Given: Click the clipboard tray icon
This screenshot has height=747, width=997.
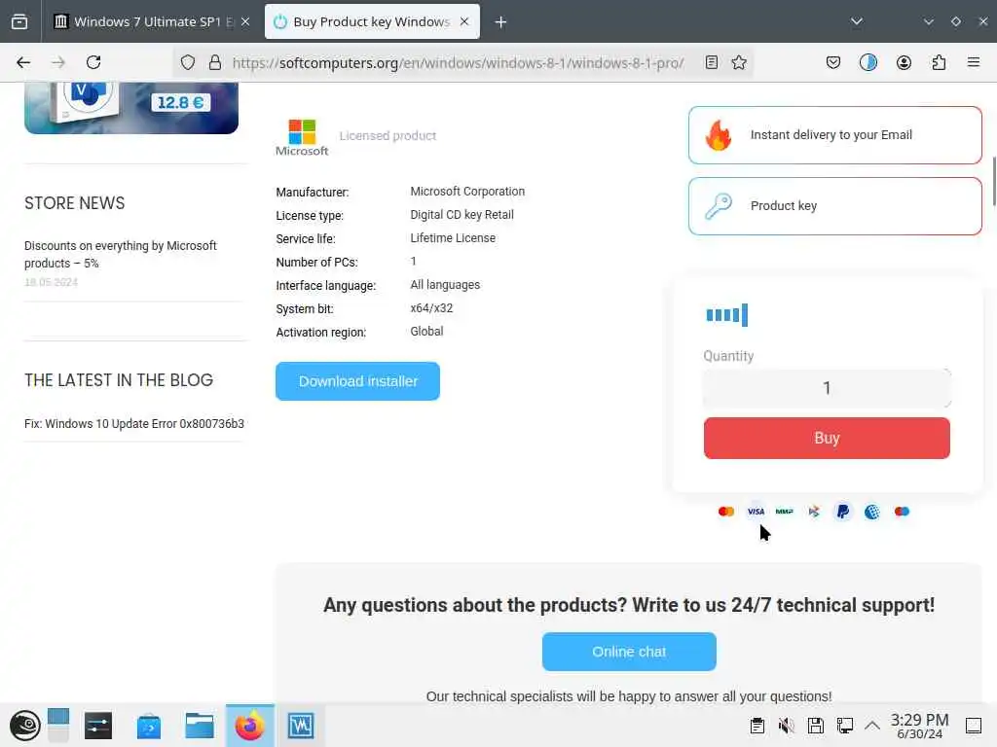Looking at the screenshot, I should pyautogui.click(x=757, y=726).
